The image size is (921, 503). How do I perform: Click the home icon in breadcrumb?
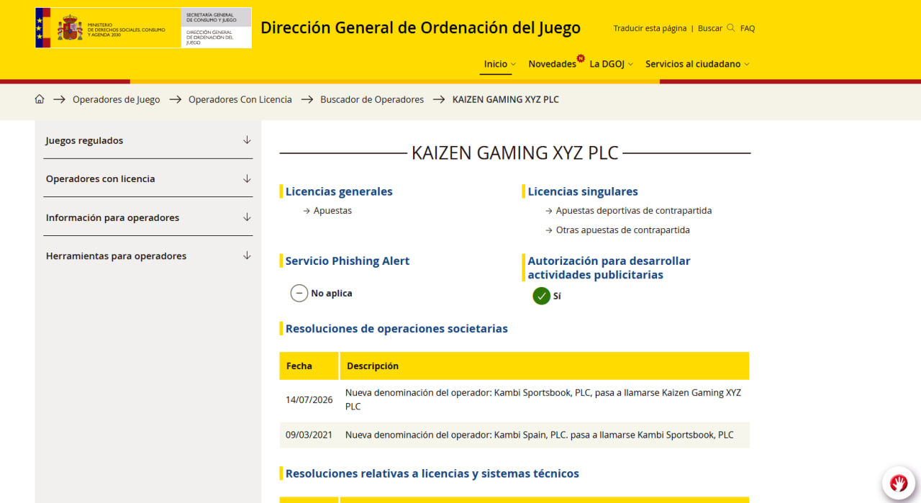40,99
